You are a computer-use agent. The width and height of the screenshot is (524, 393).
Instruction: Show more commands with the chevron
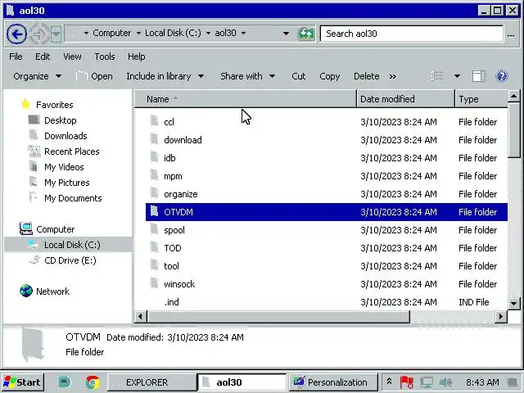393,76
